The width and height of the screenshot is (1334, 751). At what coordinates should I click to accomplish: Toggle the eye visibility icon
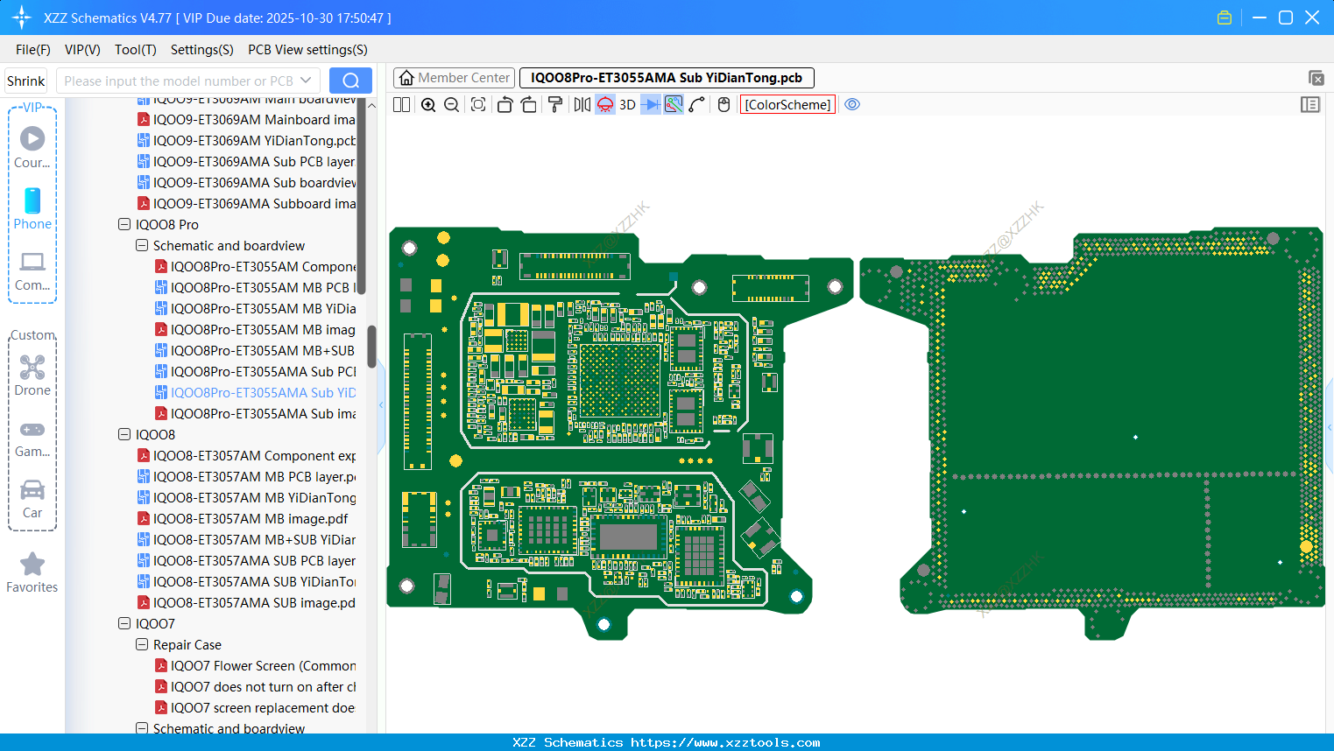click(852, 105)
